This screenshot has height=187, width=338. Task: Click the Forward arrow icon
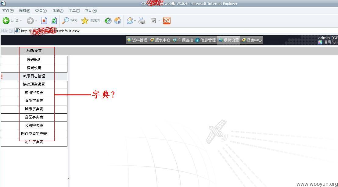tap(30, 21)
